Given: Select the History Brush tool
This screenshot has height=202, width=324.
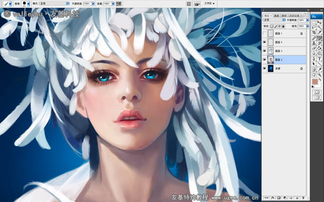Looking at the screenshot, I should (x=320, y=43).
